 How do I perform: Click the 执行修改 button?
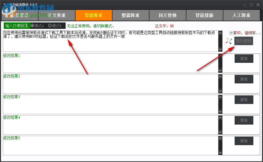(244, 41)
